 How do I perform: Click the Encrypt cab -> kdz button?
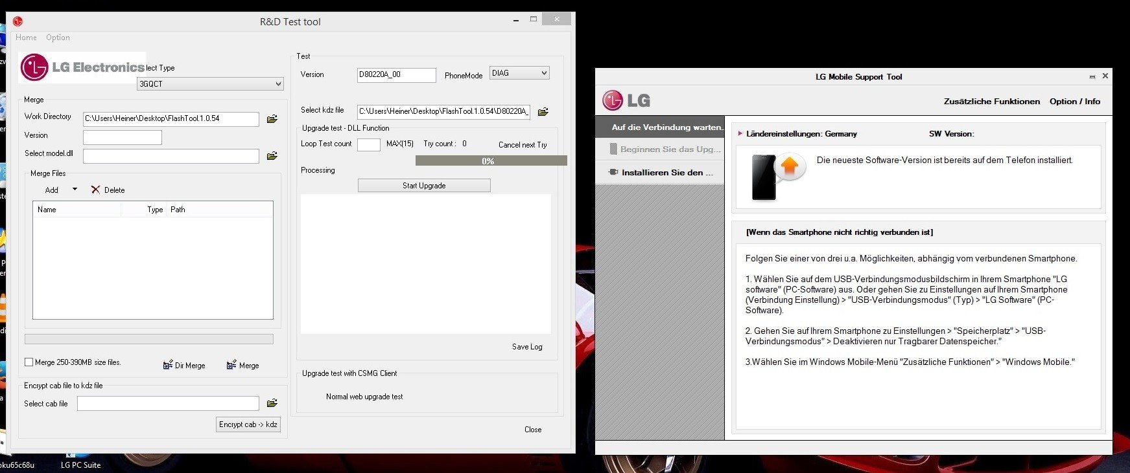248,424
